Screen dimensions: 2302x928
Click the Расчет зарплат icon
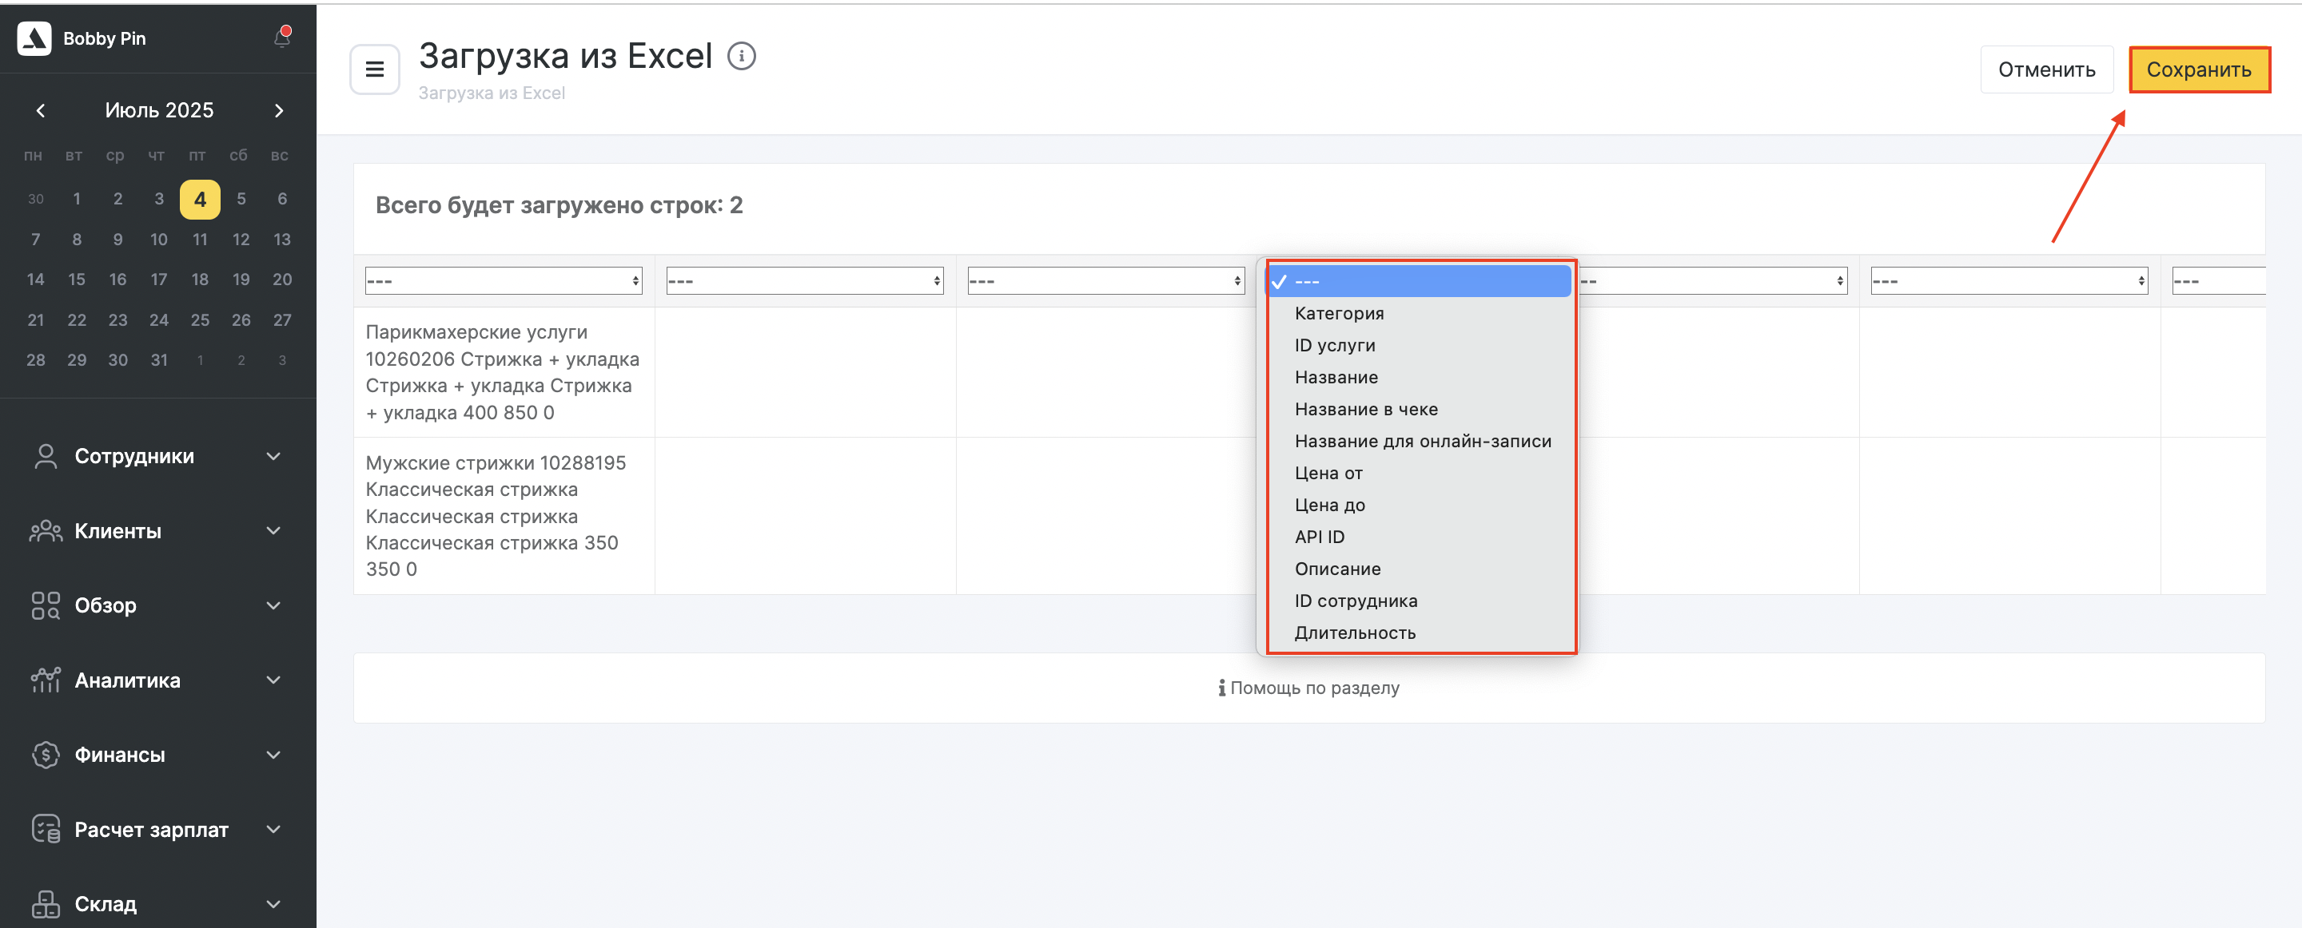[x=46, y=830]
